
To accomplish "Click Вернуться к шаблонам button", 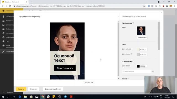I will pyautogui.click(x=53, y=89).
